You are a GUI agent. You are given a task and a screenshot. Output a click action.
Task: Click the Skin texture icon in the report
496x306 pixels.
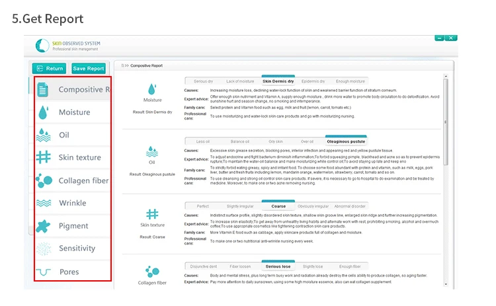(x=152, y=214)
